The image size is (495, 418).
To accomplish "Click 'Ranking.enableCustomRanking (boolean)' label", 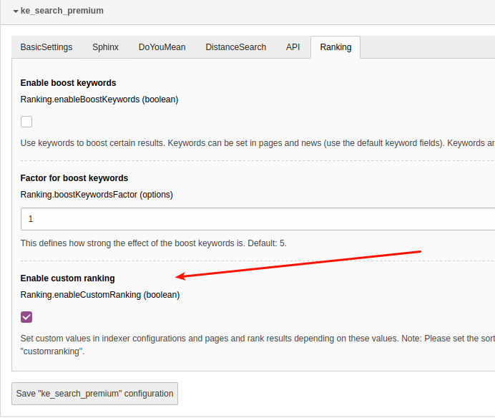I will pos(100,295).
